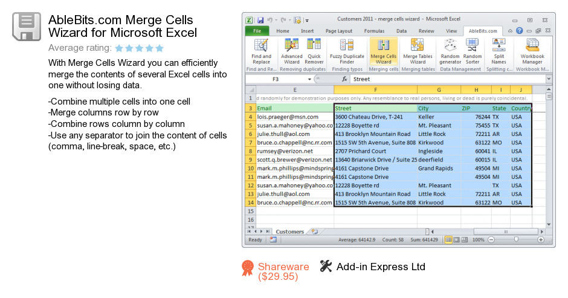568x298 pixels.
Task: Click the AbleBits.com Merge Cells Wizard title
Action: coord(123,26)
